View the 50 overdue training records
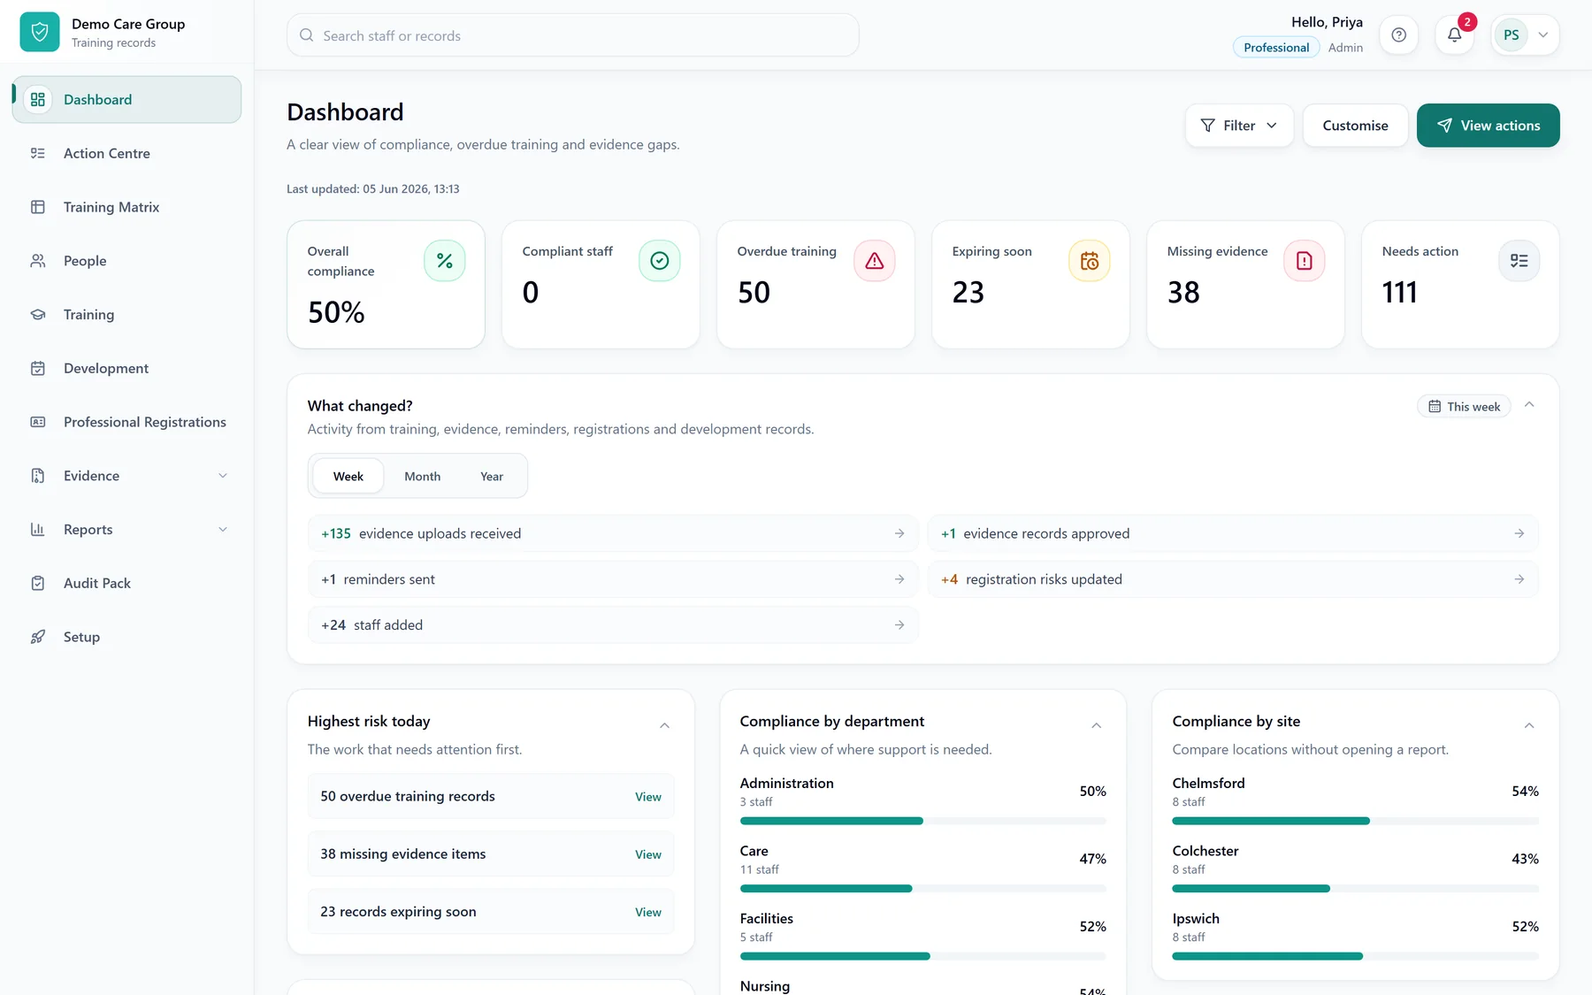The width and height of the screenshot is (1592, 995). [647, 797]
